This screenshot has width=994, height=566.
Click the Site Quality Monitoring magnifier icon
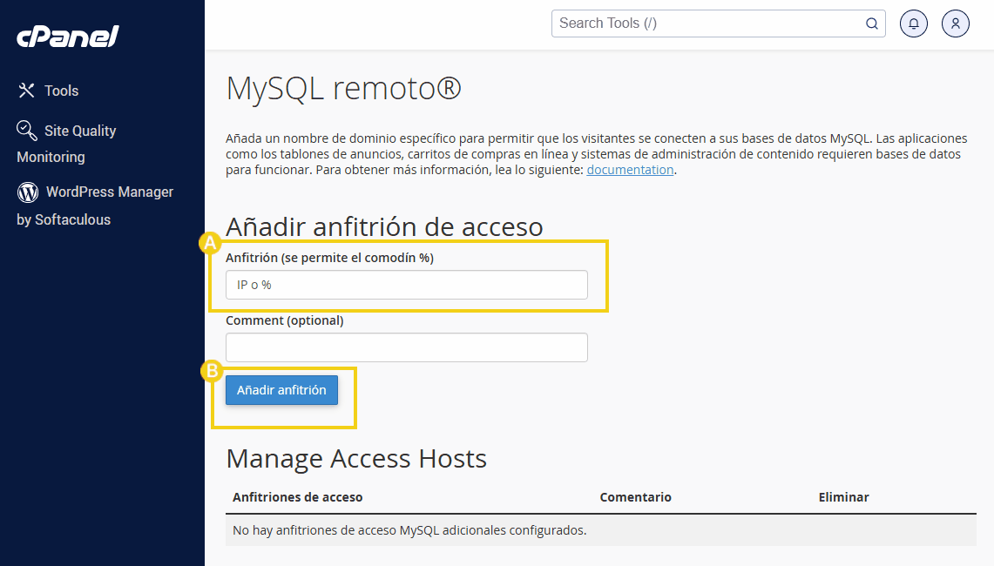[27, 130]
